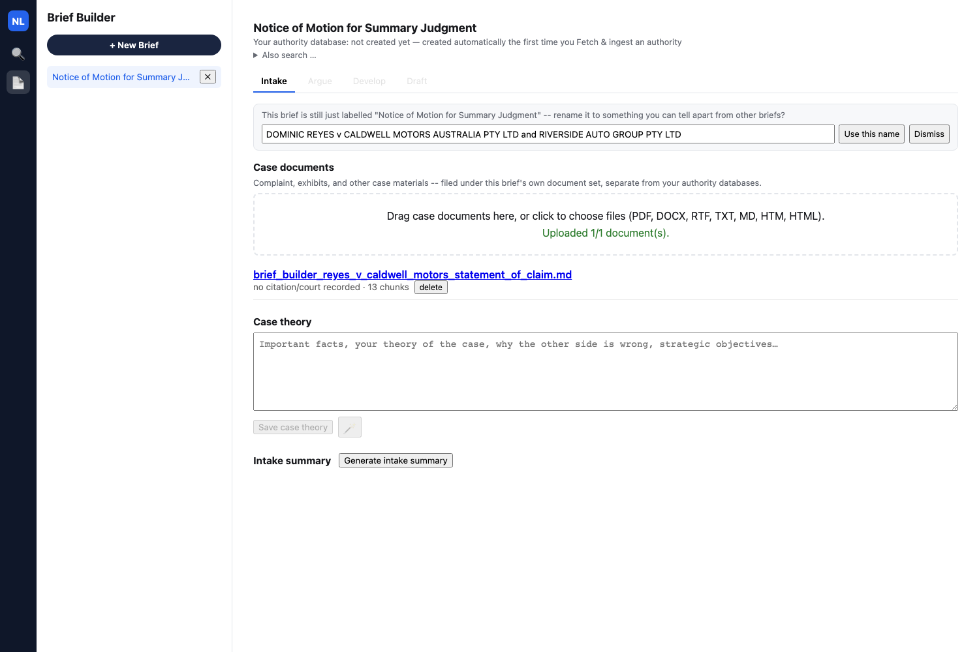
Task: Click the 'Intake summary' heading
Action: coord(292,461)
